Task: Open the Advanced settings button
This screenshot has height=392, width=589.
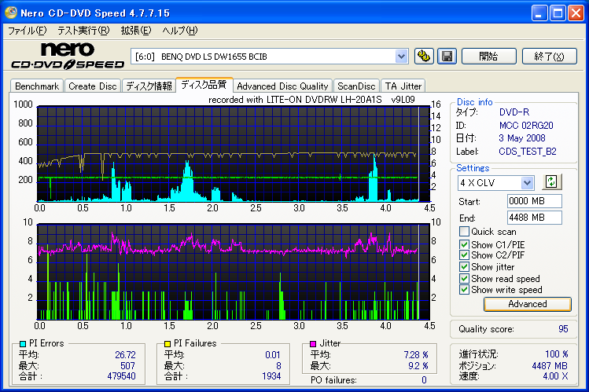Action: (x=527, y=304)
